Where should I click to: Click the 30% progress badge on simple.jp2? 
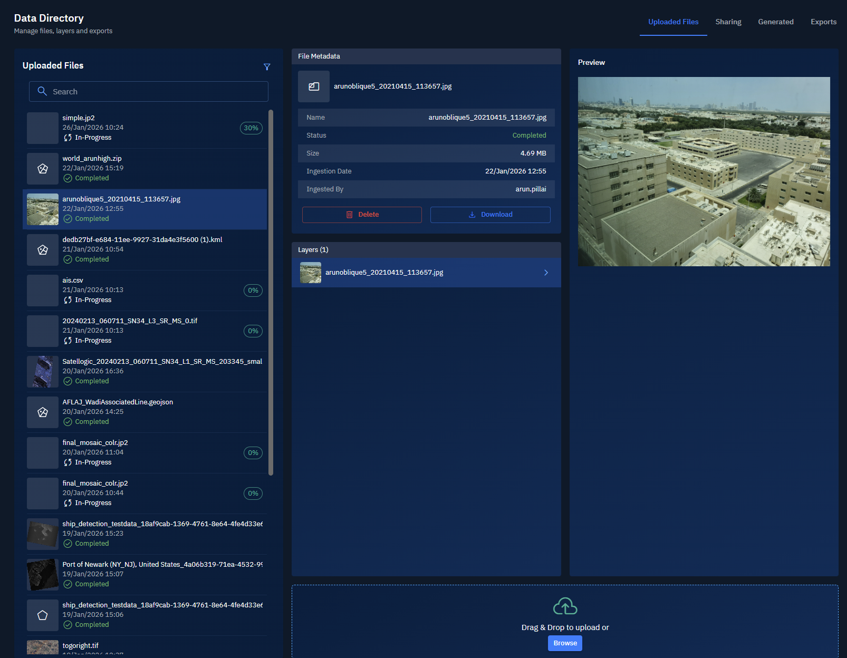click(251, 128)
